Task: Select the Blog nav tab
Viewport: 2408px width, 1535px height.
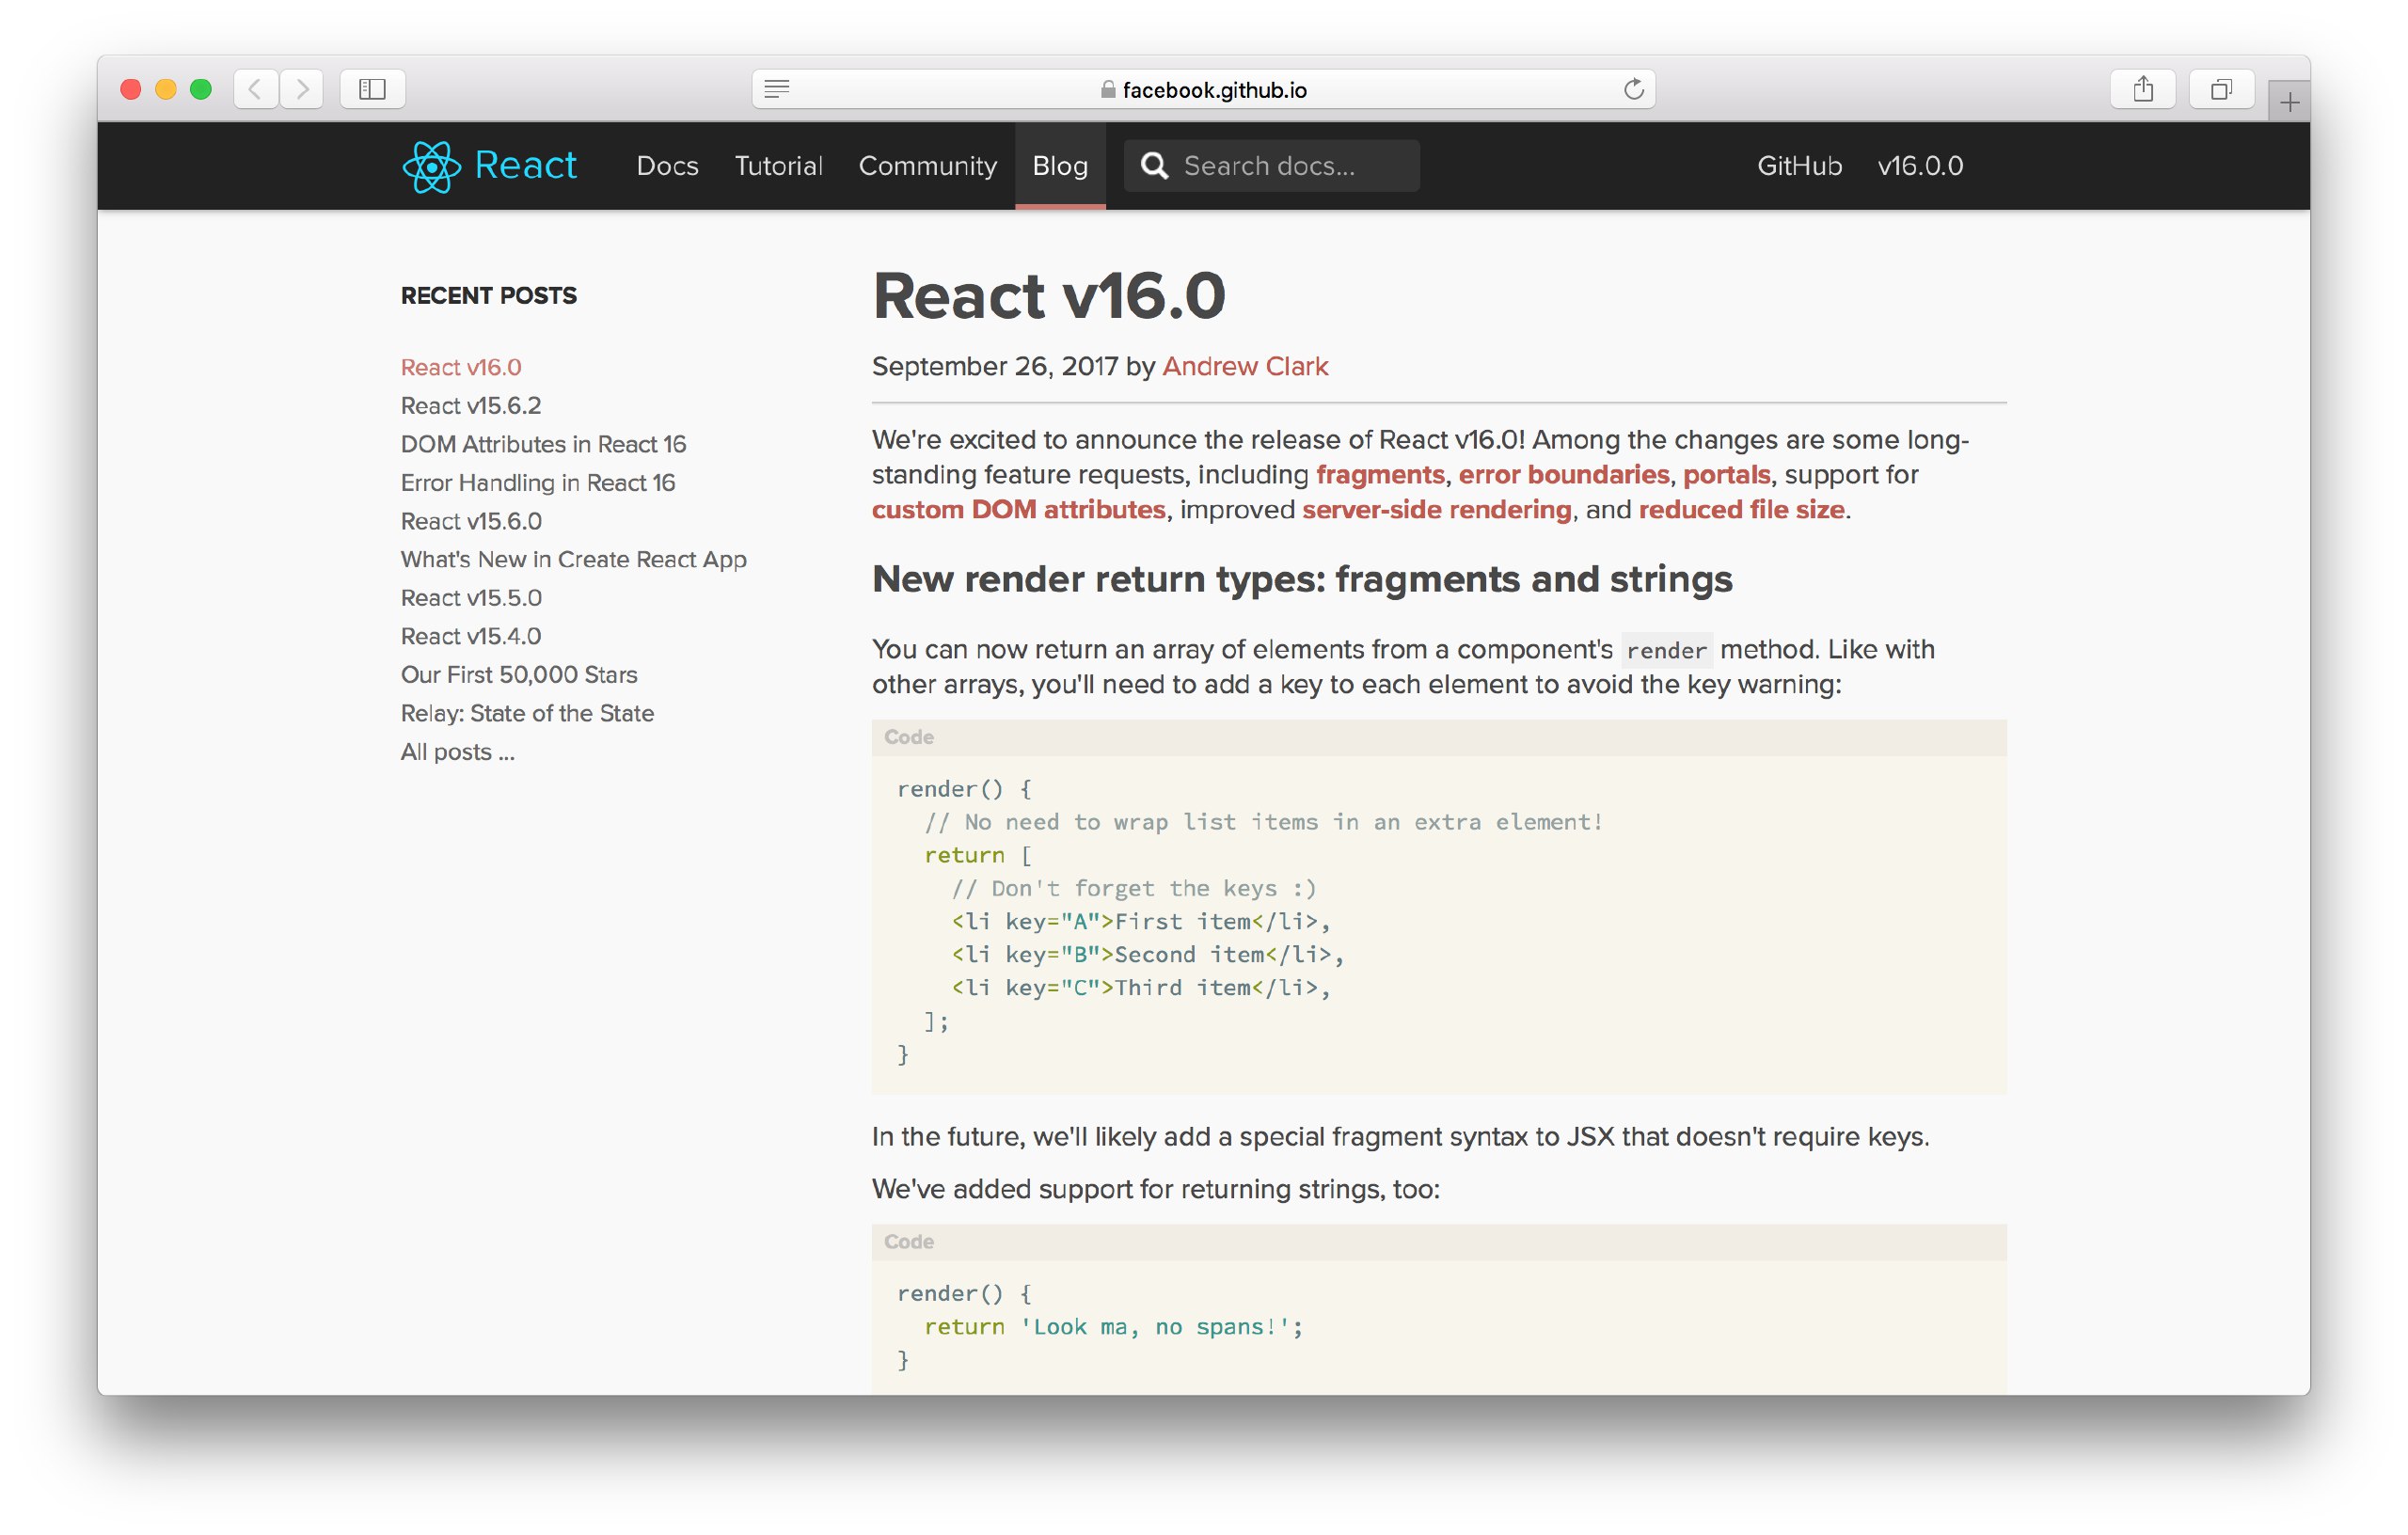Action: (x=1060, y=166)
